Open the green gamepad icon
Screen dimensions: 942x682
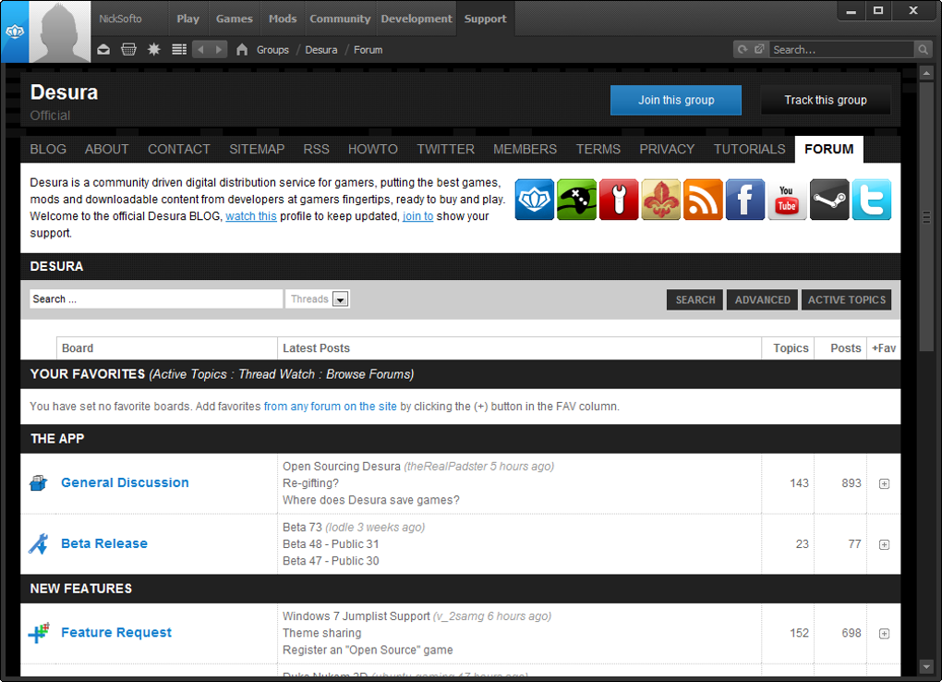pyautogui.click(x=576, y=200)
